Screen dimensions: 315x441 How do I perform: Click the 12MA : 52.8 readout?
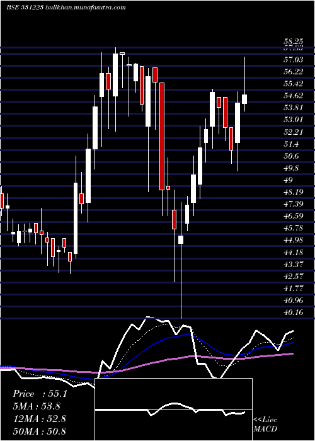tap(39, 418)
